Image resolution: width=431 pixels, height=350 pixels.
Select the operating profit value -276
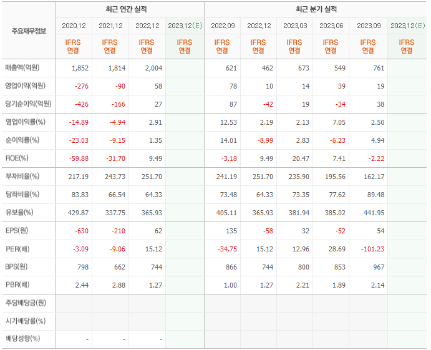click(x=81, y=86)
